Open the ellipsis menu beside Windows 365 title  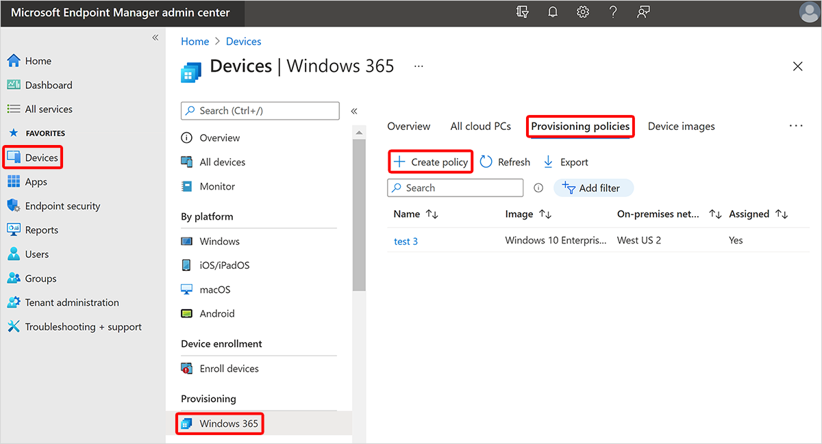[x=419, y=66]
